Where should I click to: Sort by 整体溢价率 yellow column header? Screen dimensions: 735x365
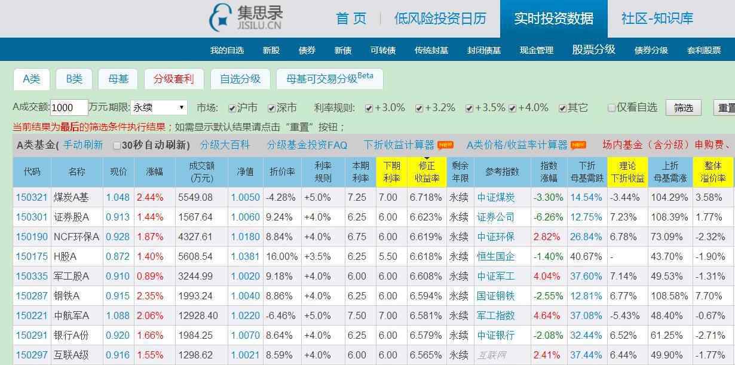(x=713, y=172)
